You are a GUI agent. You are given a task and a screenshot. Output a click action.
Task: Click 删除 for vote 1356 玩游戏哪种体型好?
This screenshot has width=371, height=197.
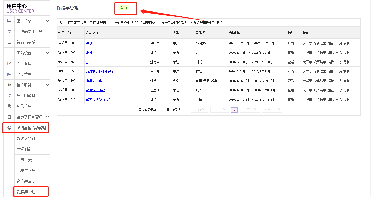tap(338, 71)
